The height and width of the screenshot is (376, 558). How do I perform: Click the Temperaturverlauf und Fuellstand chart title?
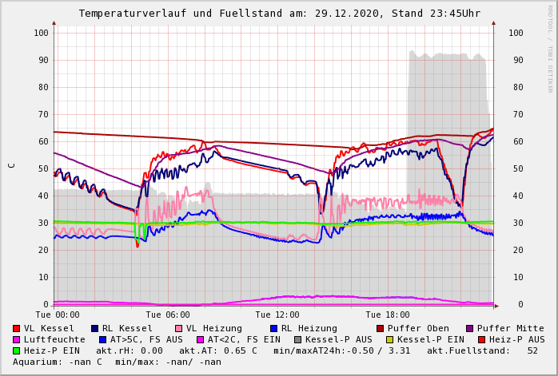(x=279, y=14)
